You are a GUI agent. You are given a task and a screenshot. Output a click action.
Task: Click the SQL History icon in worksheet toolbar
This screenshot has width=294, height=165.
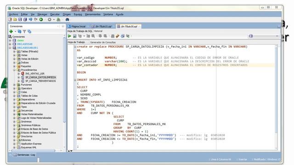123,36
